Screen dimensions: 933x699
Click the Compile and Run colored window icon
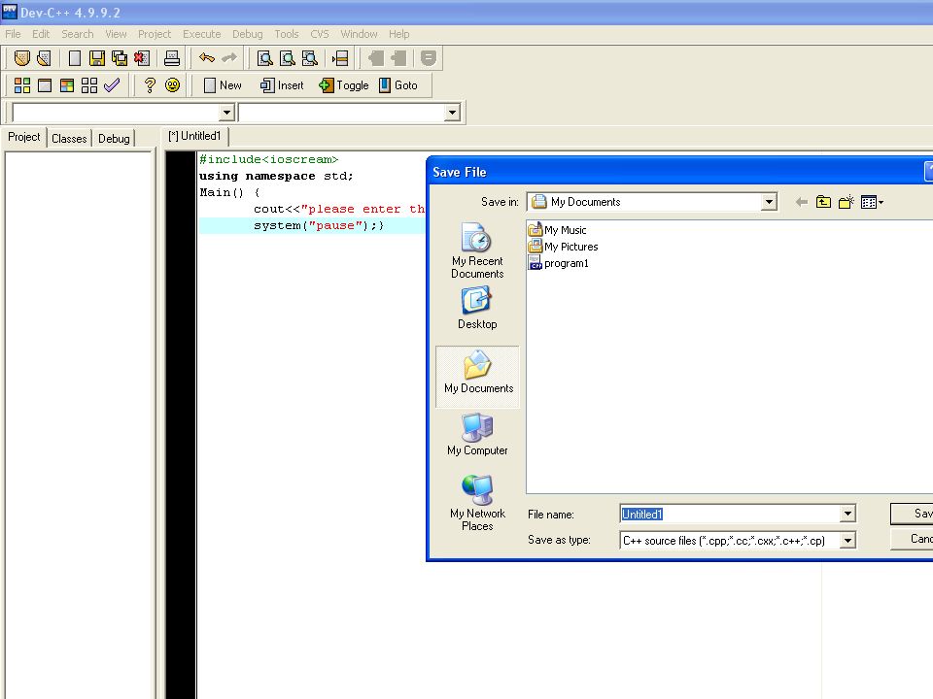(x=67, y=85)
